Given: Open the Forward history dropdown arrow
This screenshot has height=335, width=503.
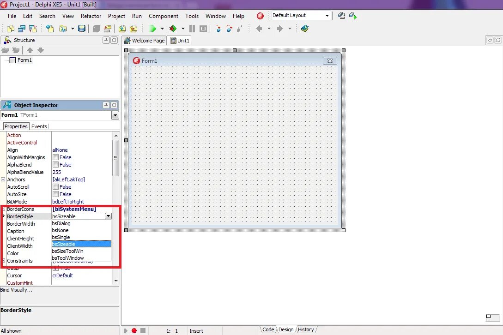Looking at the screenshot, I should click(290, 29).
